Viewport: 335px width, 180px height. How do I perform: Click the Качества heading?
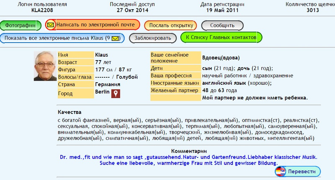coord(70,112)
